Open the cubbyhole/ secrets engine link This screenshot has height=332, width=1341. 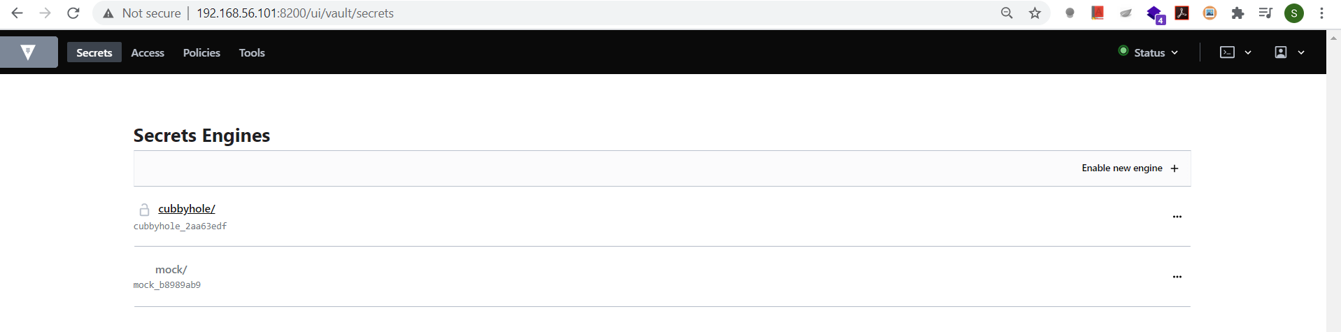(x=187, y=209)
